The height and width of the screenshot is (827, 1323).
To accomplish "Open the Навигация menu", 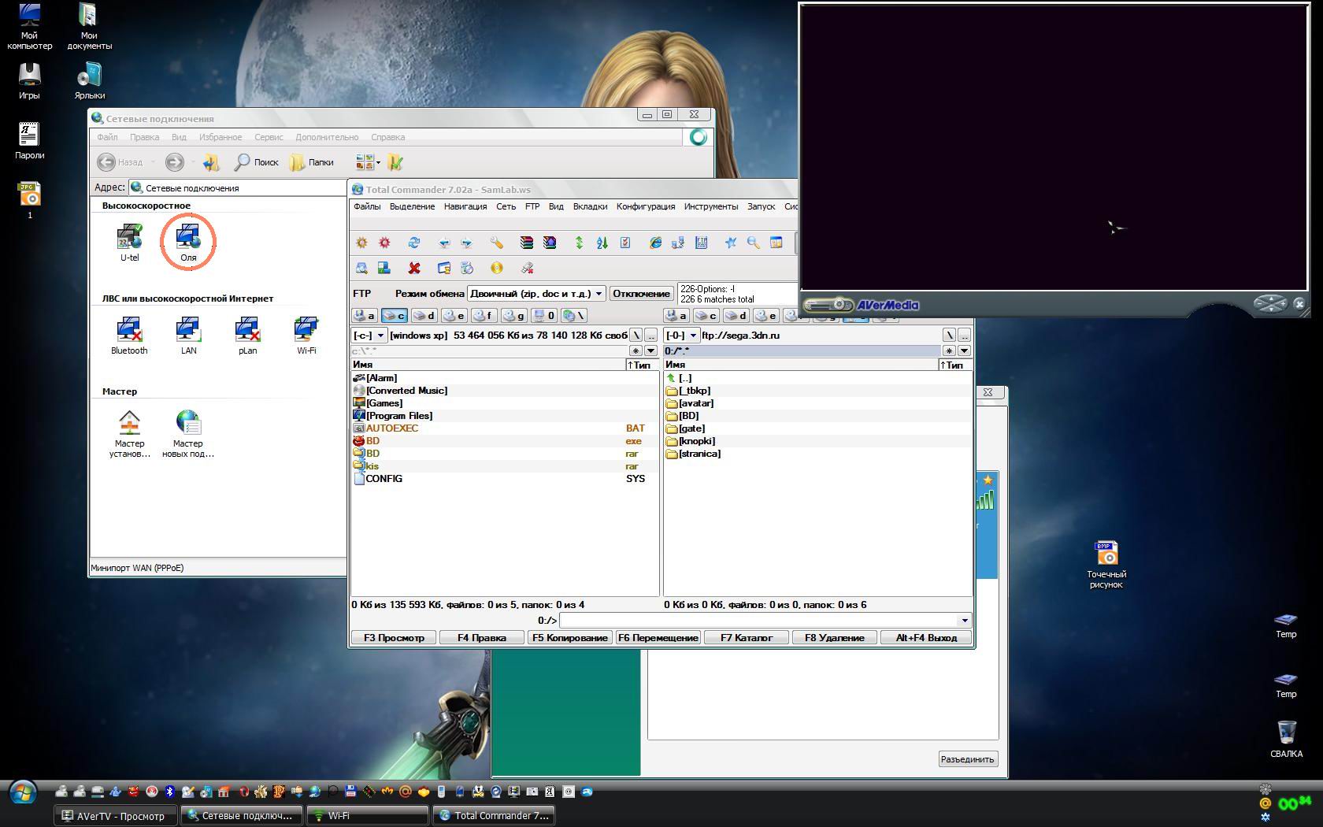I will tap(465, 206).
